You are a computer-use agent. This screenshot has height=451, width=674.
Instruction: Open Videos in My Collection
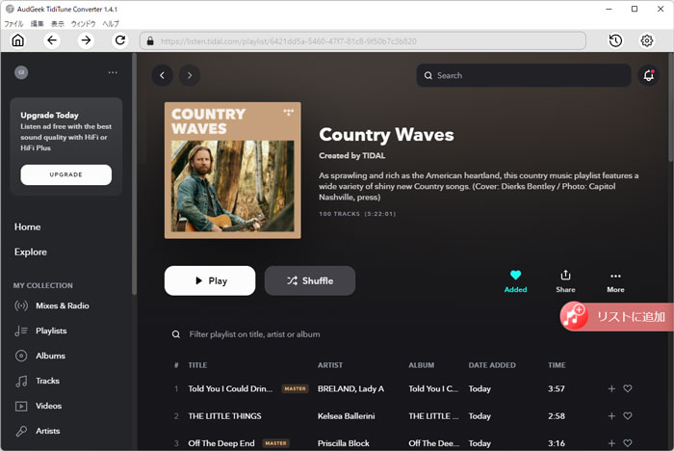(x=39, y=406)
